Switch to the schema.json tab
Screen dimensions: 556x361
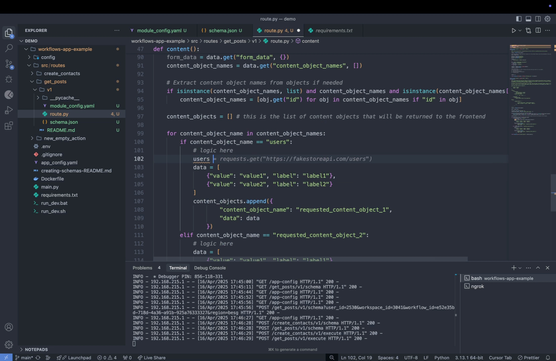click(x=222, y=30)
